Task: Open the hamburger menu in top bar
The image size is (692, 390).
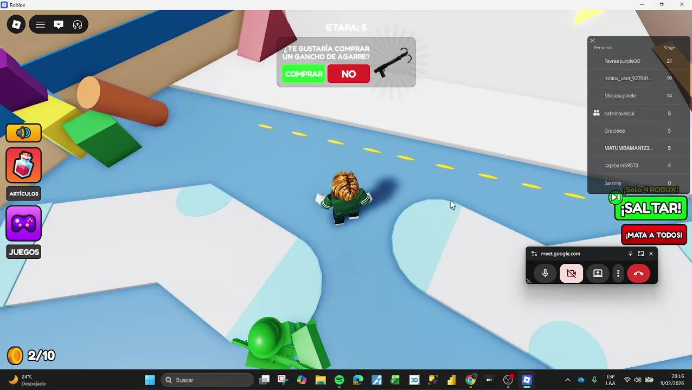Action: pyautogui.click(x=40, y=24)
